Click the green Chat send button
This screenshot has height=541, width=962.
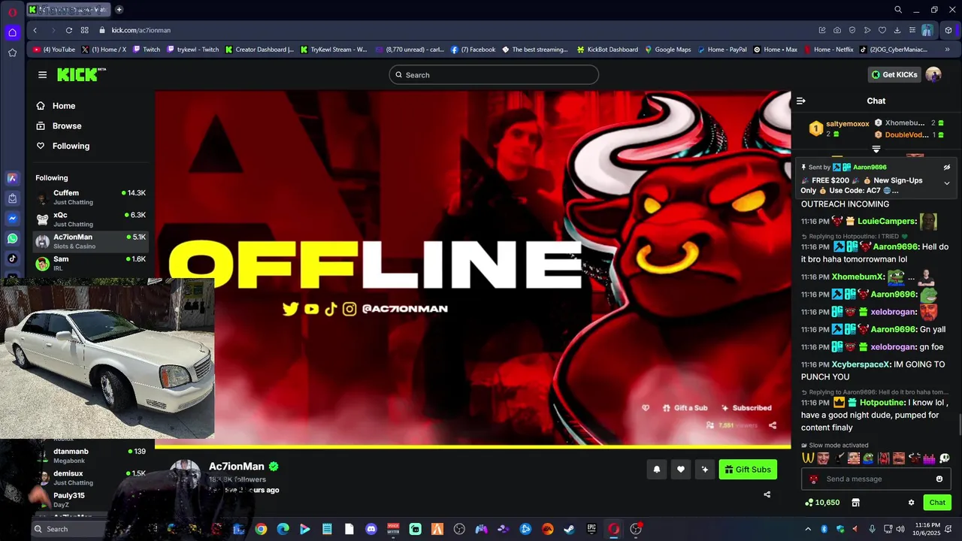[937, 503]
